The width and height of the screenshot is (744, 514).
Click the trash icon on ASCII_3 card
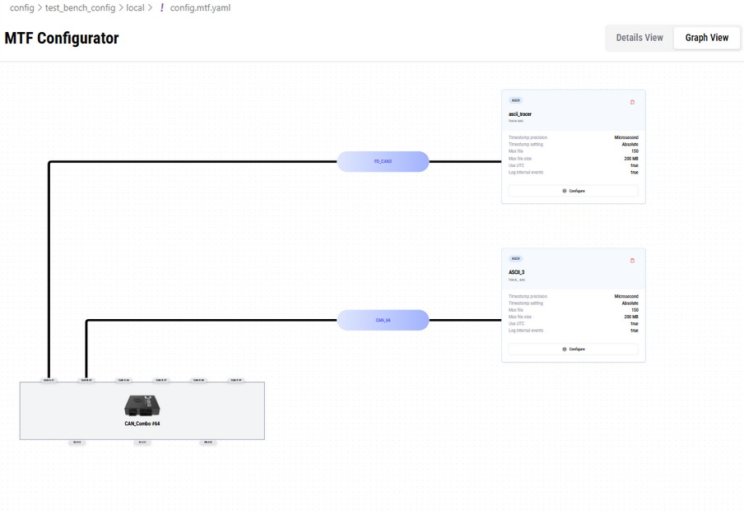pyautogui.click(x=632, y=260)
